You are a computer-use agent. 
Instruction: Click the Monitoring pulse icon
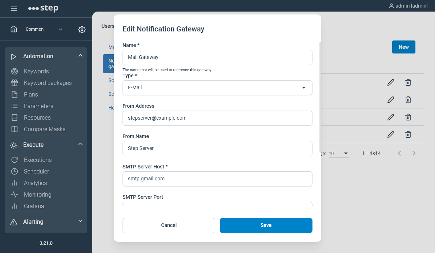[x=14, y=194]
